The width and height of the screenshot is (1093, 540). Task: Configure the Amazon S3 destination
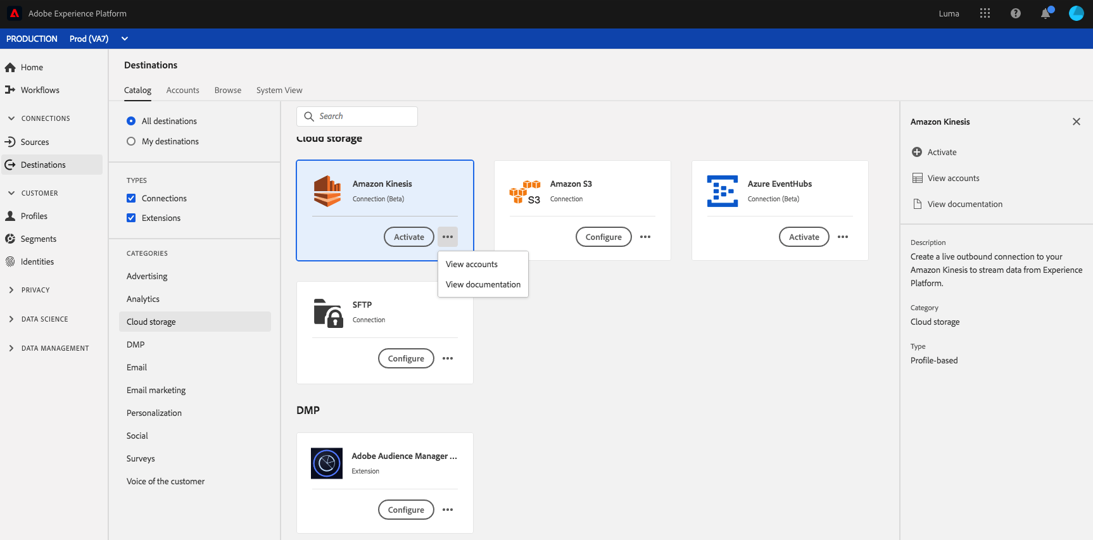(603, 237)
